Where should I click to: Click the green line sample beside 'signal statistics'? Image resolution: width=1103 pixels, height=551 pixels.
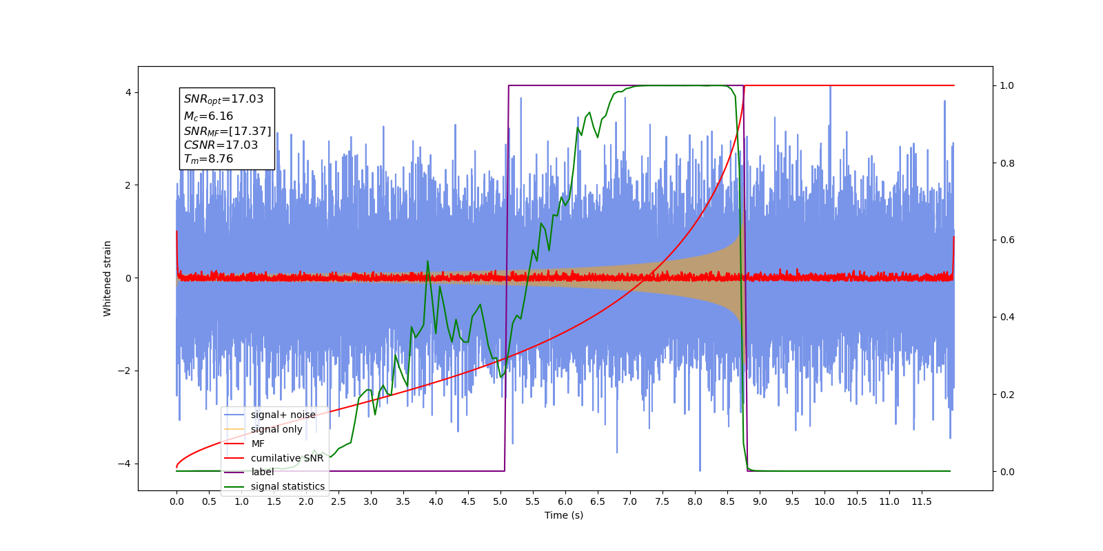click(234, 486)
